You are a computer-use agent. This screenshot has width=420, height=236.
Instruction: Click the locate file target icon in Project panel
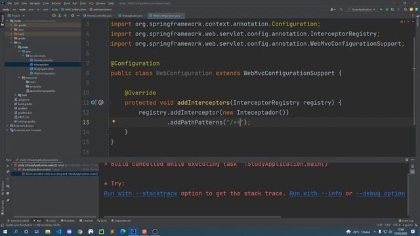(54, 16)
